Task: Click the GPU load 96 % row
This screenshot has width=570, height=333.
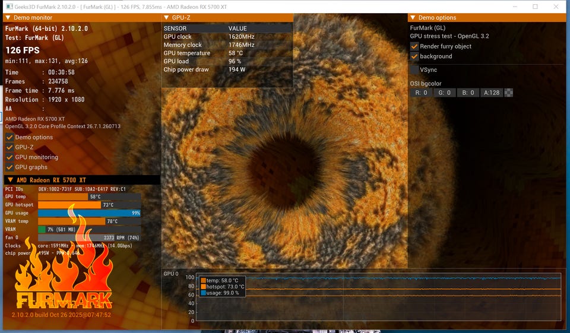Action: pyautogui.click(x=227, y=62)
